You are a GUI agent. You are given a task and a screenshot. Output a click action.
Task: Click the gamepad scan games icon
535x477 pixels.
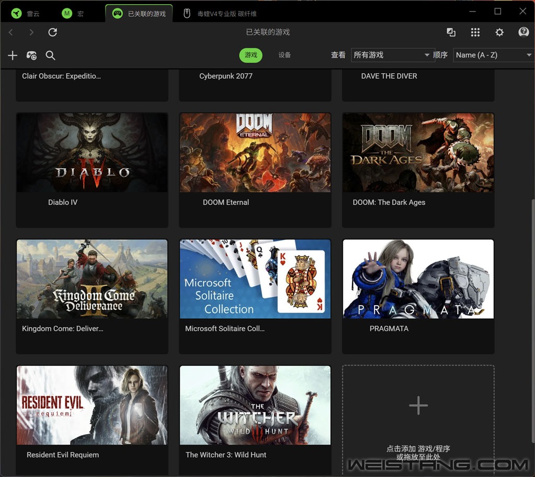click(x=31, y=55)
